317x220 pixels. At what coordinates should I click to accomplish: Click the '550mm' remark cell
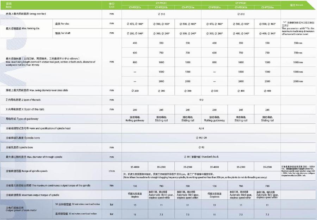click(298, 43)
